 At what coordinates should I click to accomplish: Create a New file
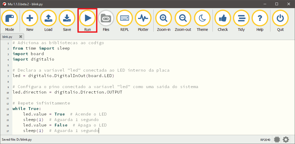pyautogui.click(x=30, y=21)
